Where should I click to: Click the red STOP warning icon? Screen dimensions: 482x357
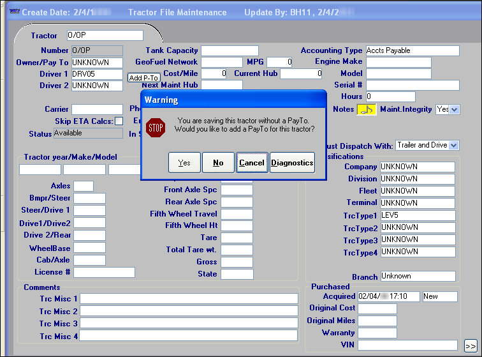[x=156, y=127]
